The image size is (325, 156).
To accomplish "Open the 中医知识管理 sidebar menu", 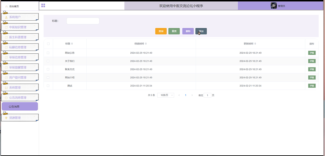I will (20, 27).
